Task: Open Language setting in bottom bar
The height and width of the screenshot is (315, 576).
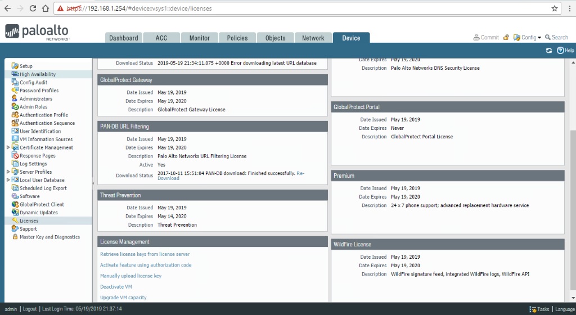Action: pos(565,309)
